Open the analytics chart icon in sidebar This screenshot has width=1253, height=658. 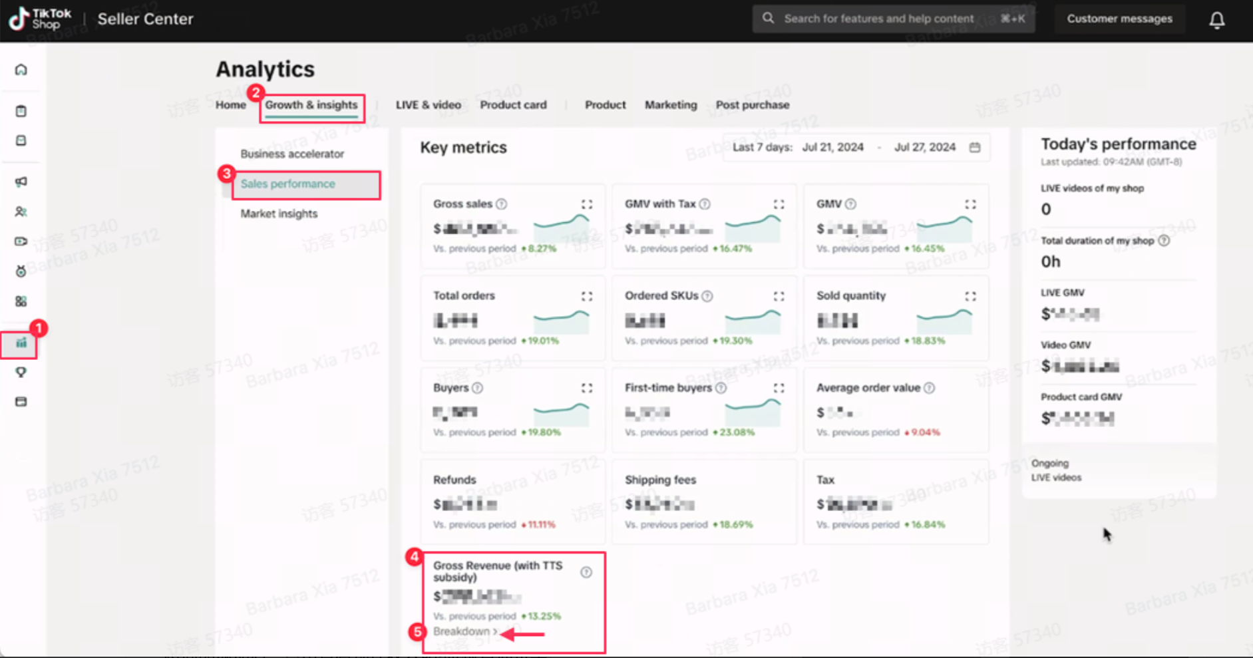21,343
